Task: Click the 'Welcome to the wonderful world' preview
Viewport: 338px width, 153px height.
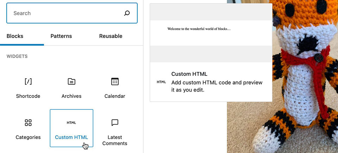Action: click(x=199, y=29)
